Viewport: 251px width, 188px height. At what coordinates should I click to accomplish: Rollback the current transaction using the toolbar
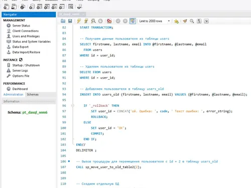pos(125,21)
